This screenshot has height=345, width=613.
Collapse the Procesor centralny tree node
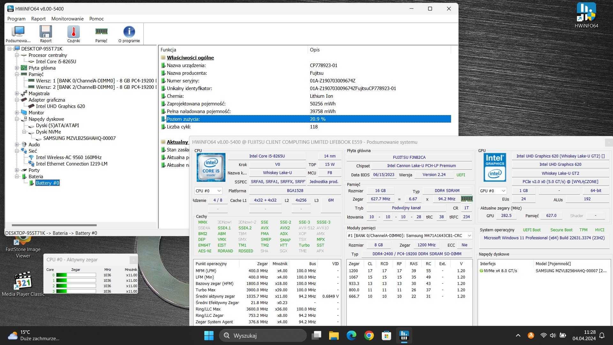click(17, 55)
